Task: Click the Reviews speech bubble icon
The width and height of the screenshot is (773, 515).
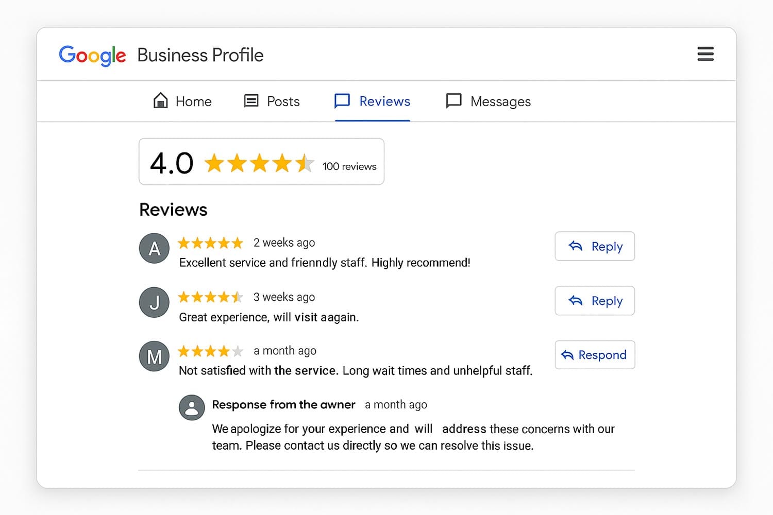Action: (x=342, y=100)
